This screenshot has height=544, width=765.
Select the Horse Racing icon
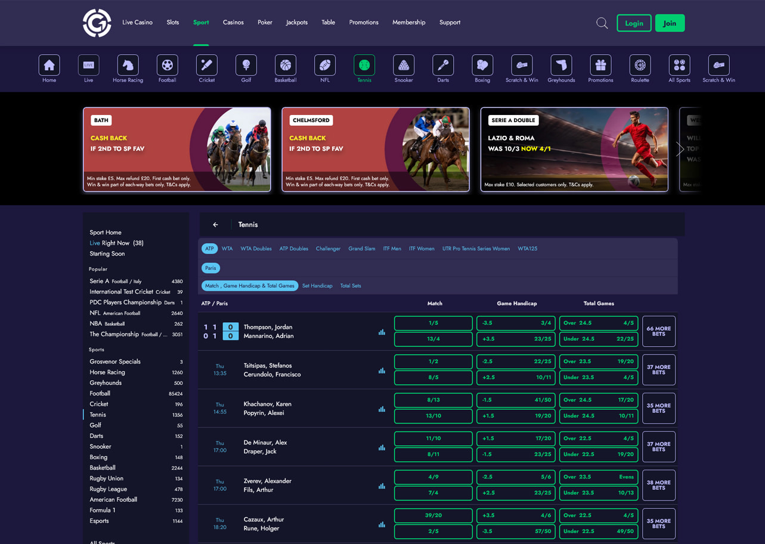[128, 65]
